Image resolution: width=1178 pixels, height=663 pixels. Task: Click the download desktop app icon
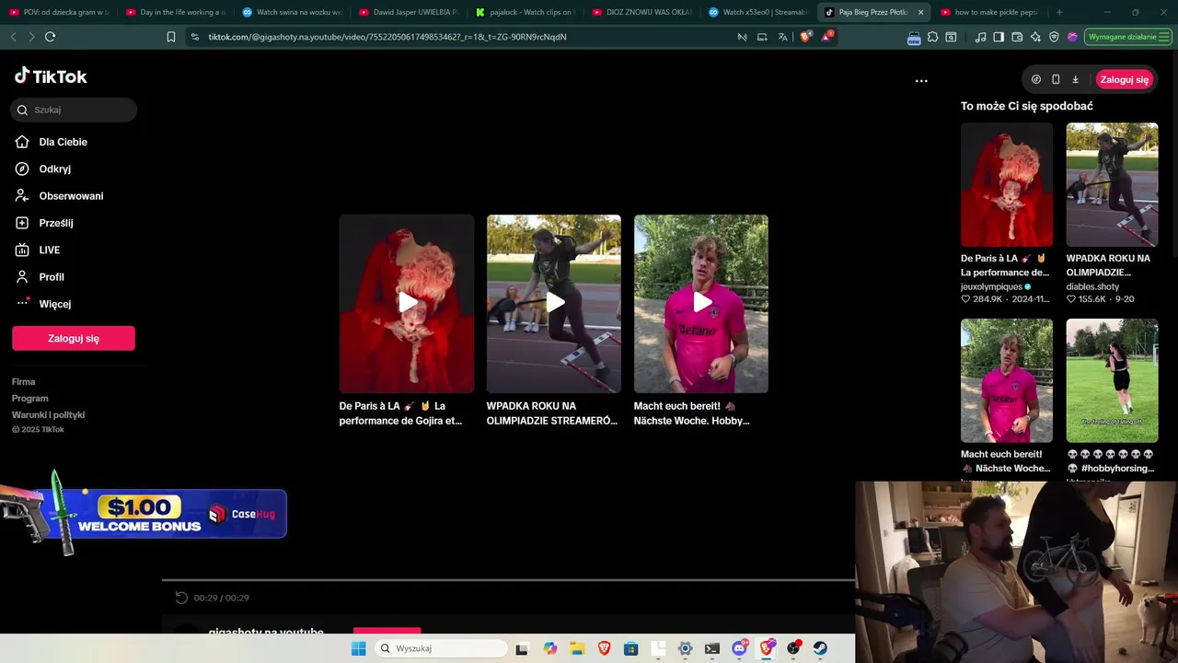click(1075, 79)
